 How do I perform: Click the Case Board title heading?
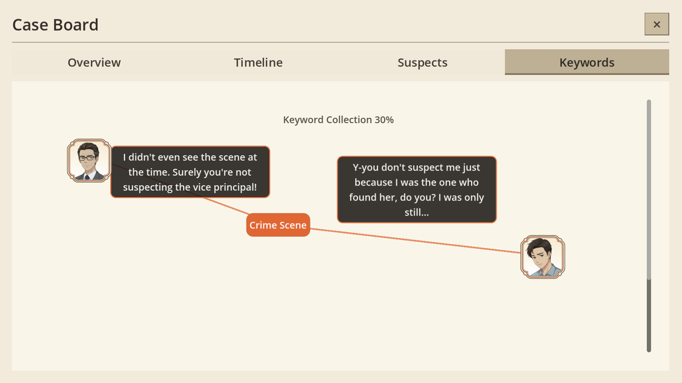[x=55, y=24]
